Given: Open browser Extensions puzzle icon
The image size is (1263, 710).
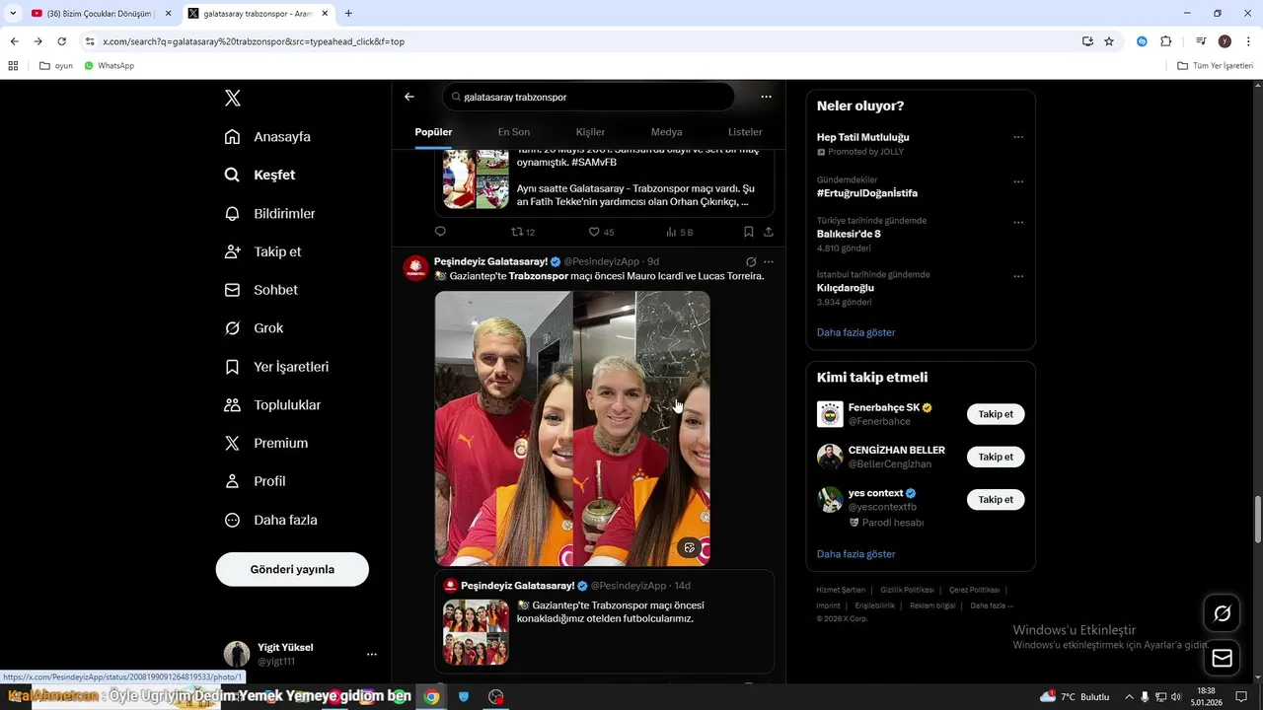Looking at the screenshot, I should click(x=1165, y=41).
